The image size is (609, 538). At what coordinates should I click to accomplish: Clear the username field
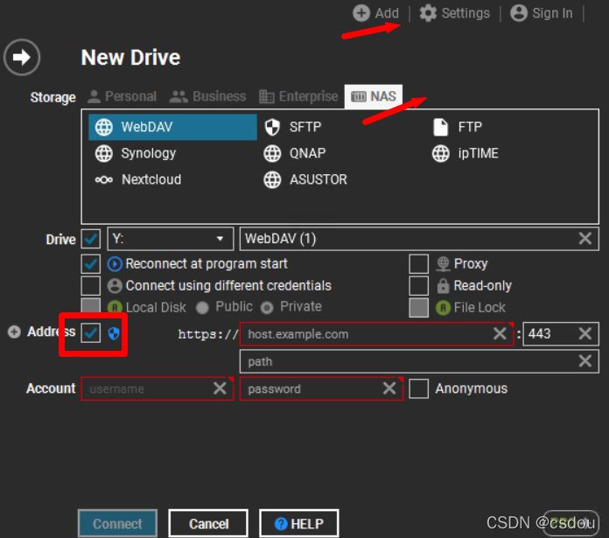[220, 388]
